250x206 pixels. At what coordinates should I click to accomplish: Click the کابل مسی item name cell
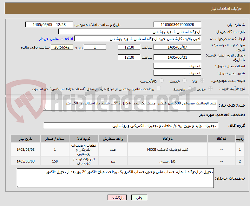pos(168,161)
